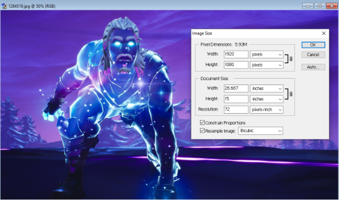Click the Cancel button

click(313, 55)
